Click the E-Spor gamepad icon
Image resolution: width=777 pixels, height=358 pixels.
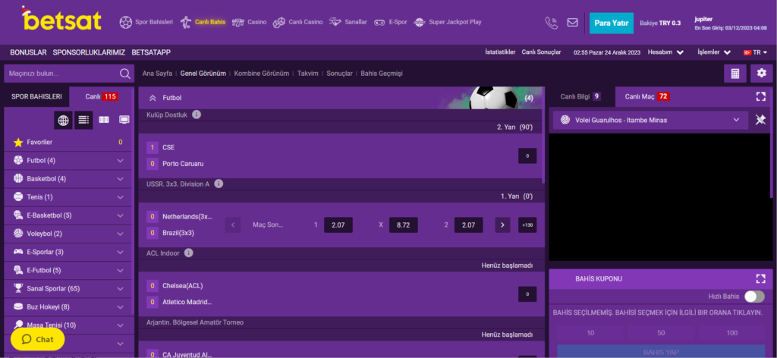point(379,22)
